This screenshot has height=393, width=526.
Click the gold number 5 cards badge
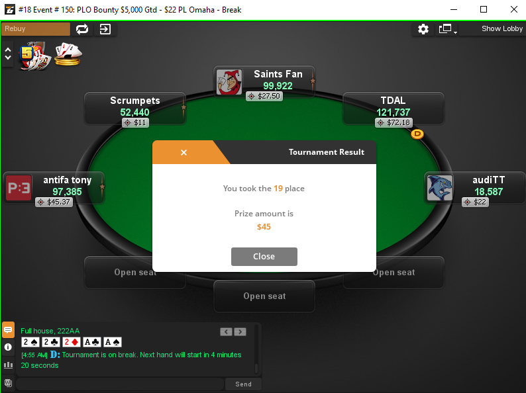coord(34,56)
